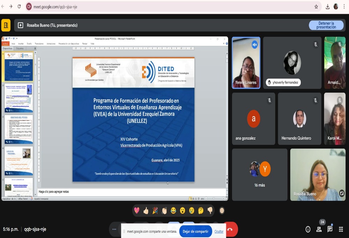Bookmark this page with the star icon
Image resolution: width=349 pixels, height=238 pixels.
pos(316,7)
